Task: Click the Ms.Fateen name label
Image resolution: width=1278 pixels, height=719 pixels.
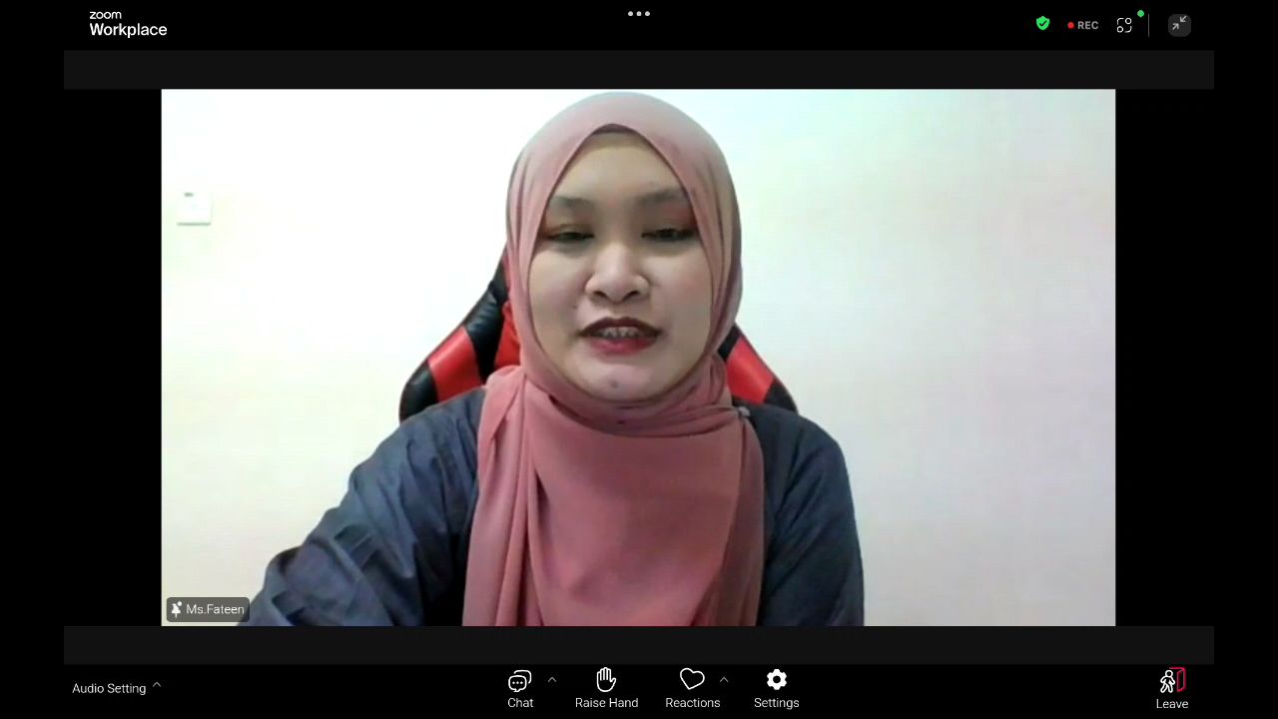Action: pos(215,609)
